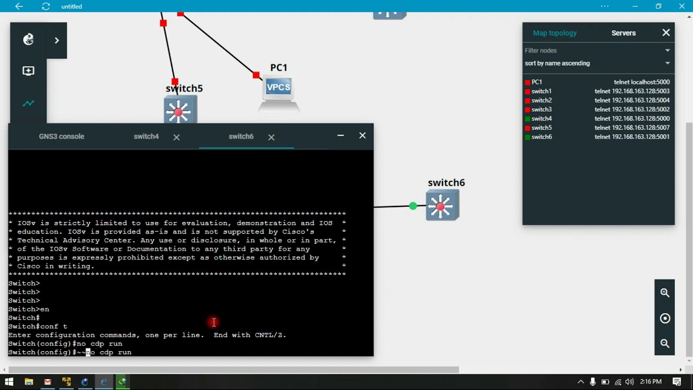Click the GNS3 chameleon logo icon

click(28, 40)
